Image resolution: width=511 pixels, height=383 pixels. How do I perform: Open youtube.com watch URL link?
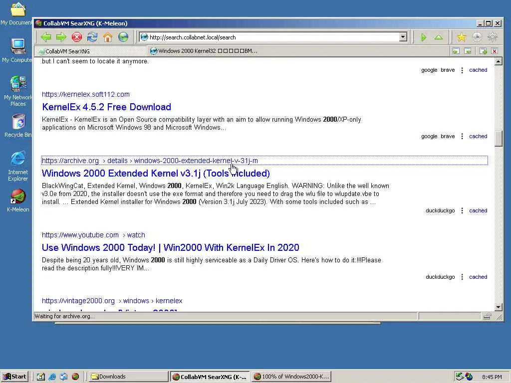[x=93, y=235]
